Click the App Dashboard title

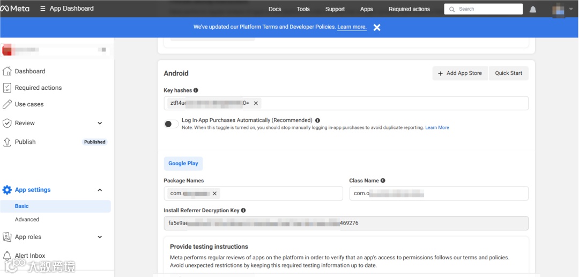click(x=72, y=9)
